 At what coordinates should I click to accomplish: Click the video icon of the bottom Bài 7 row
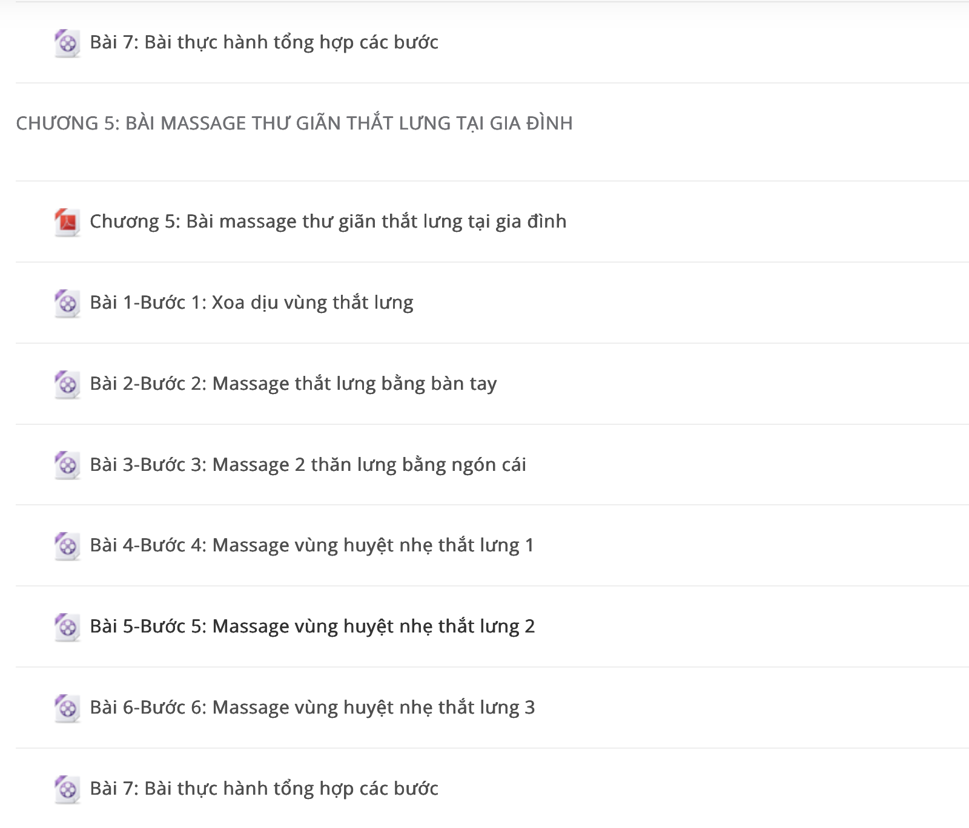pyautogui.click(x=67, y=789)
